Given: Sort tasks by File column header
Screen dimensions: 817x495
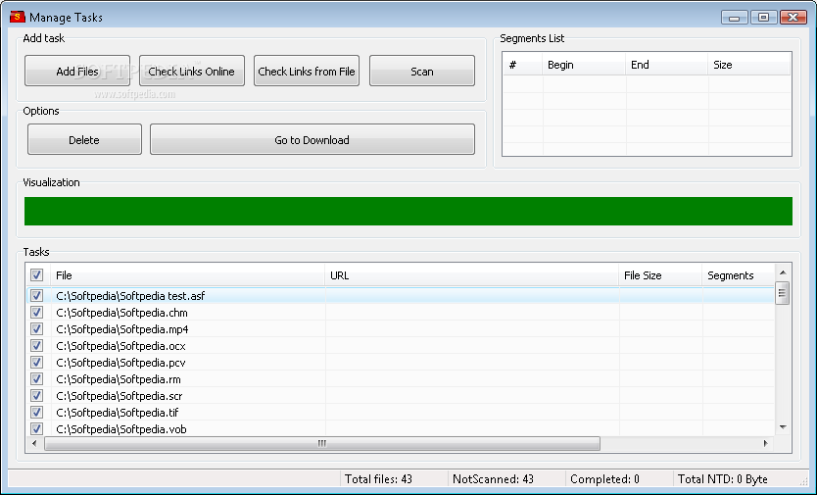Looking at the screenshot, I should (x=187, y=275).
